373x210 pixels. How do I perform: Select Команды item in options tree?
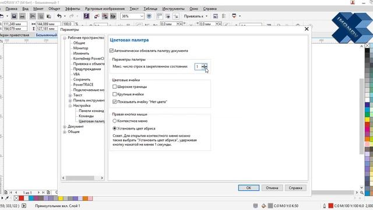pyautogui.click(x=86, y=116)
